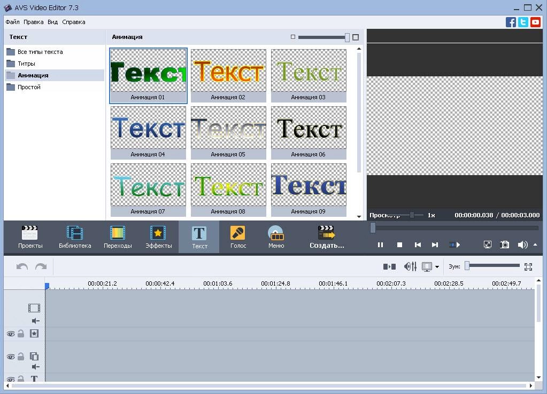Viewport: 547px width, 394px height.
Task: Open the Проекты section
Action: pos(30,237)
